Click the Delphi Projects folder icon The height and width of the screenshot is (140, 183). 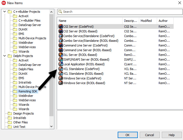pos(10,56)
